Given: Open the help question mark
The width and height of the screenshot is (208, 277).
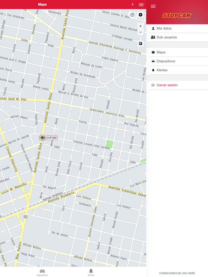Looking at the screenshot, I should (133, 5).
